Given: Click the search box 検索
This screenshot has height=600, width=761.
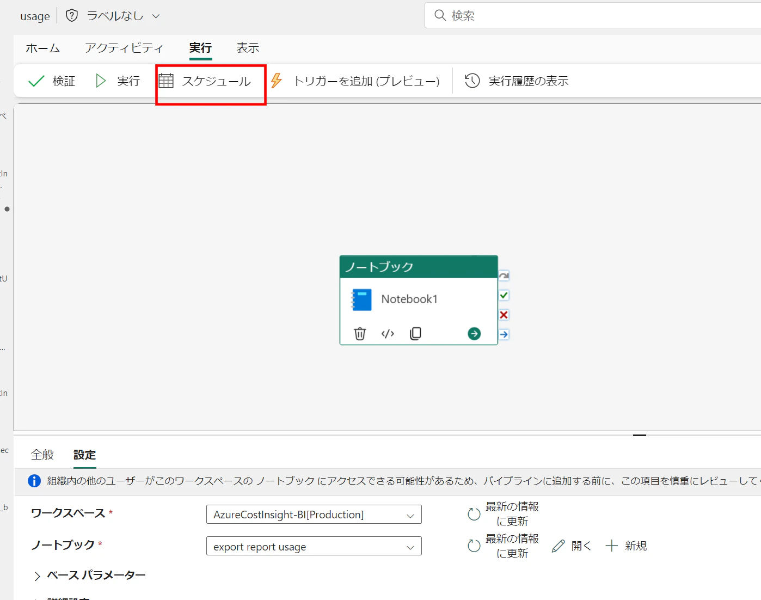Looking at the screenshot, I should tap(592, 15).
